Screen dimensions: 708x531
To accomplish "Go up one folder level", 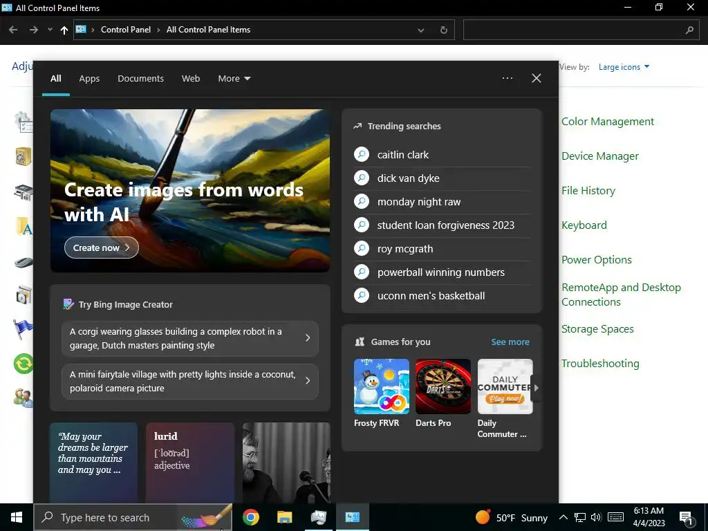I will coord(64,30).
